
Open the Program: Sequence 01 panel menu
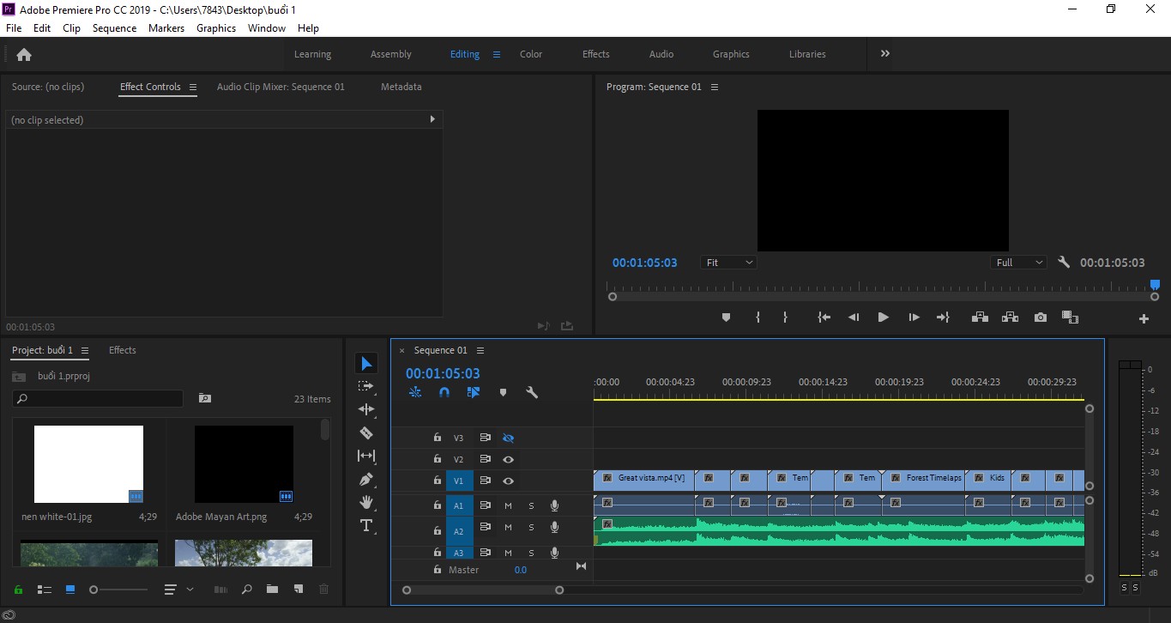(715, 87)
